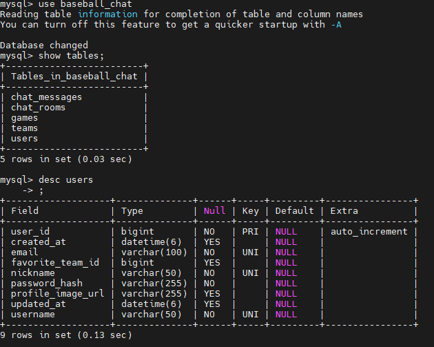The height and width of the screenshot is (347, 434).
Task: Click the Key column header
Action: 249,211
